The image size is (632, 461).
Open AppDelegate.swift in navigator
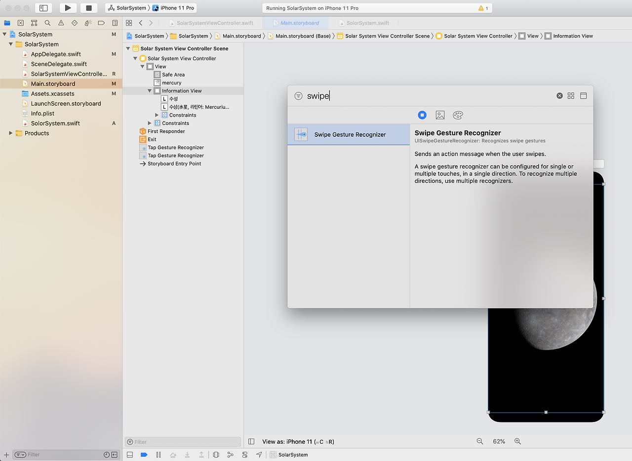[x=56, y=54]
